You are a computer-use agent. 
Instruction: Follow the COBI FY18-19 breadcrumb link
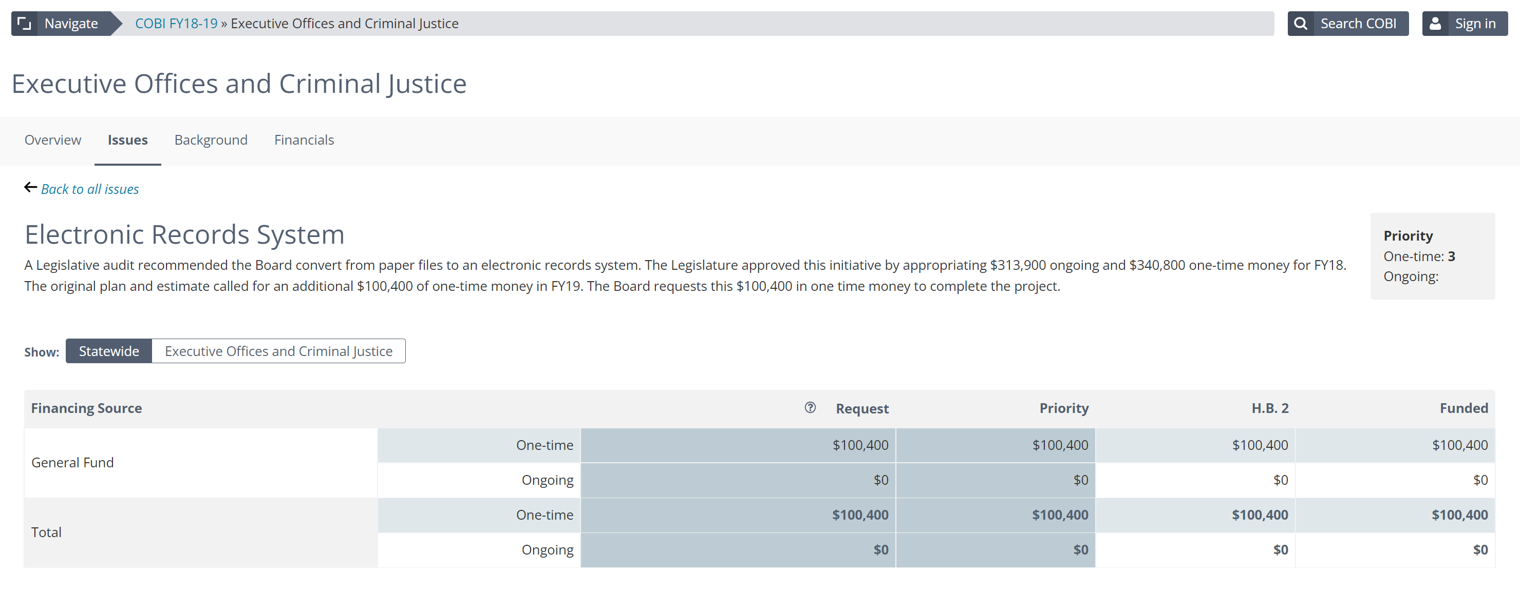176,24
